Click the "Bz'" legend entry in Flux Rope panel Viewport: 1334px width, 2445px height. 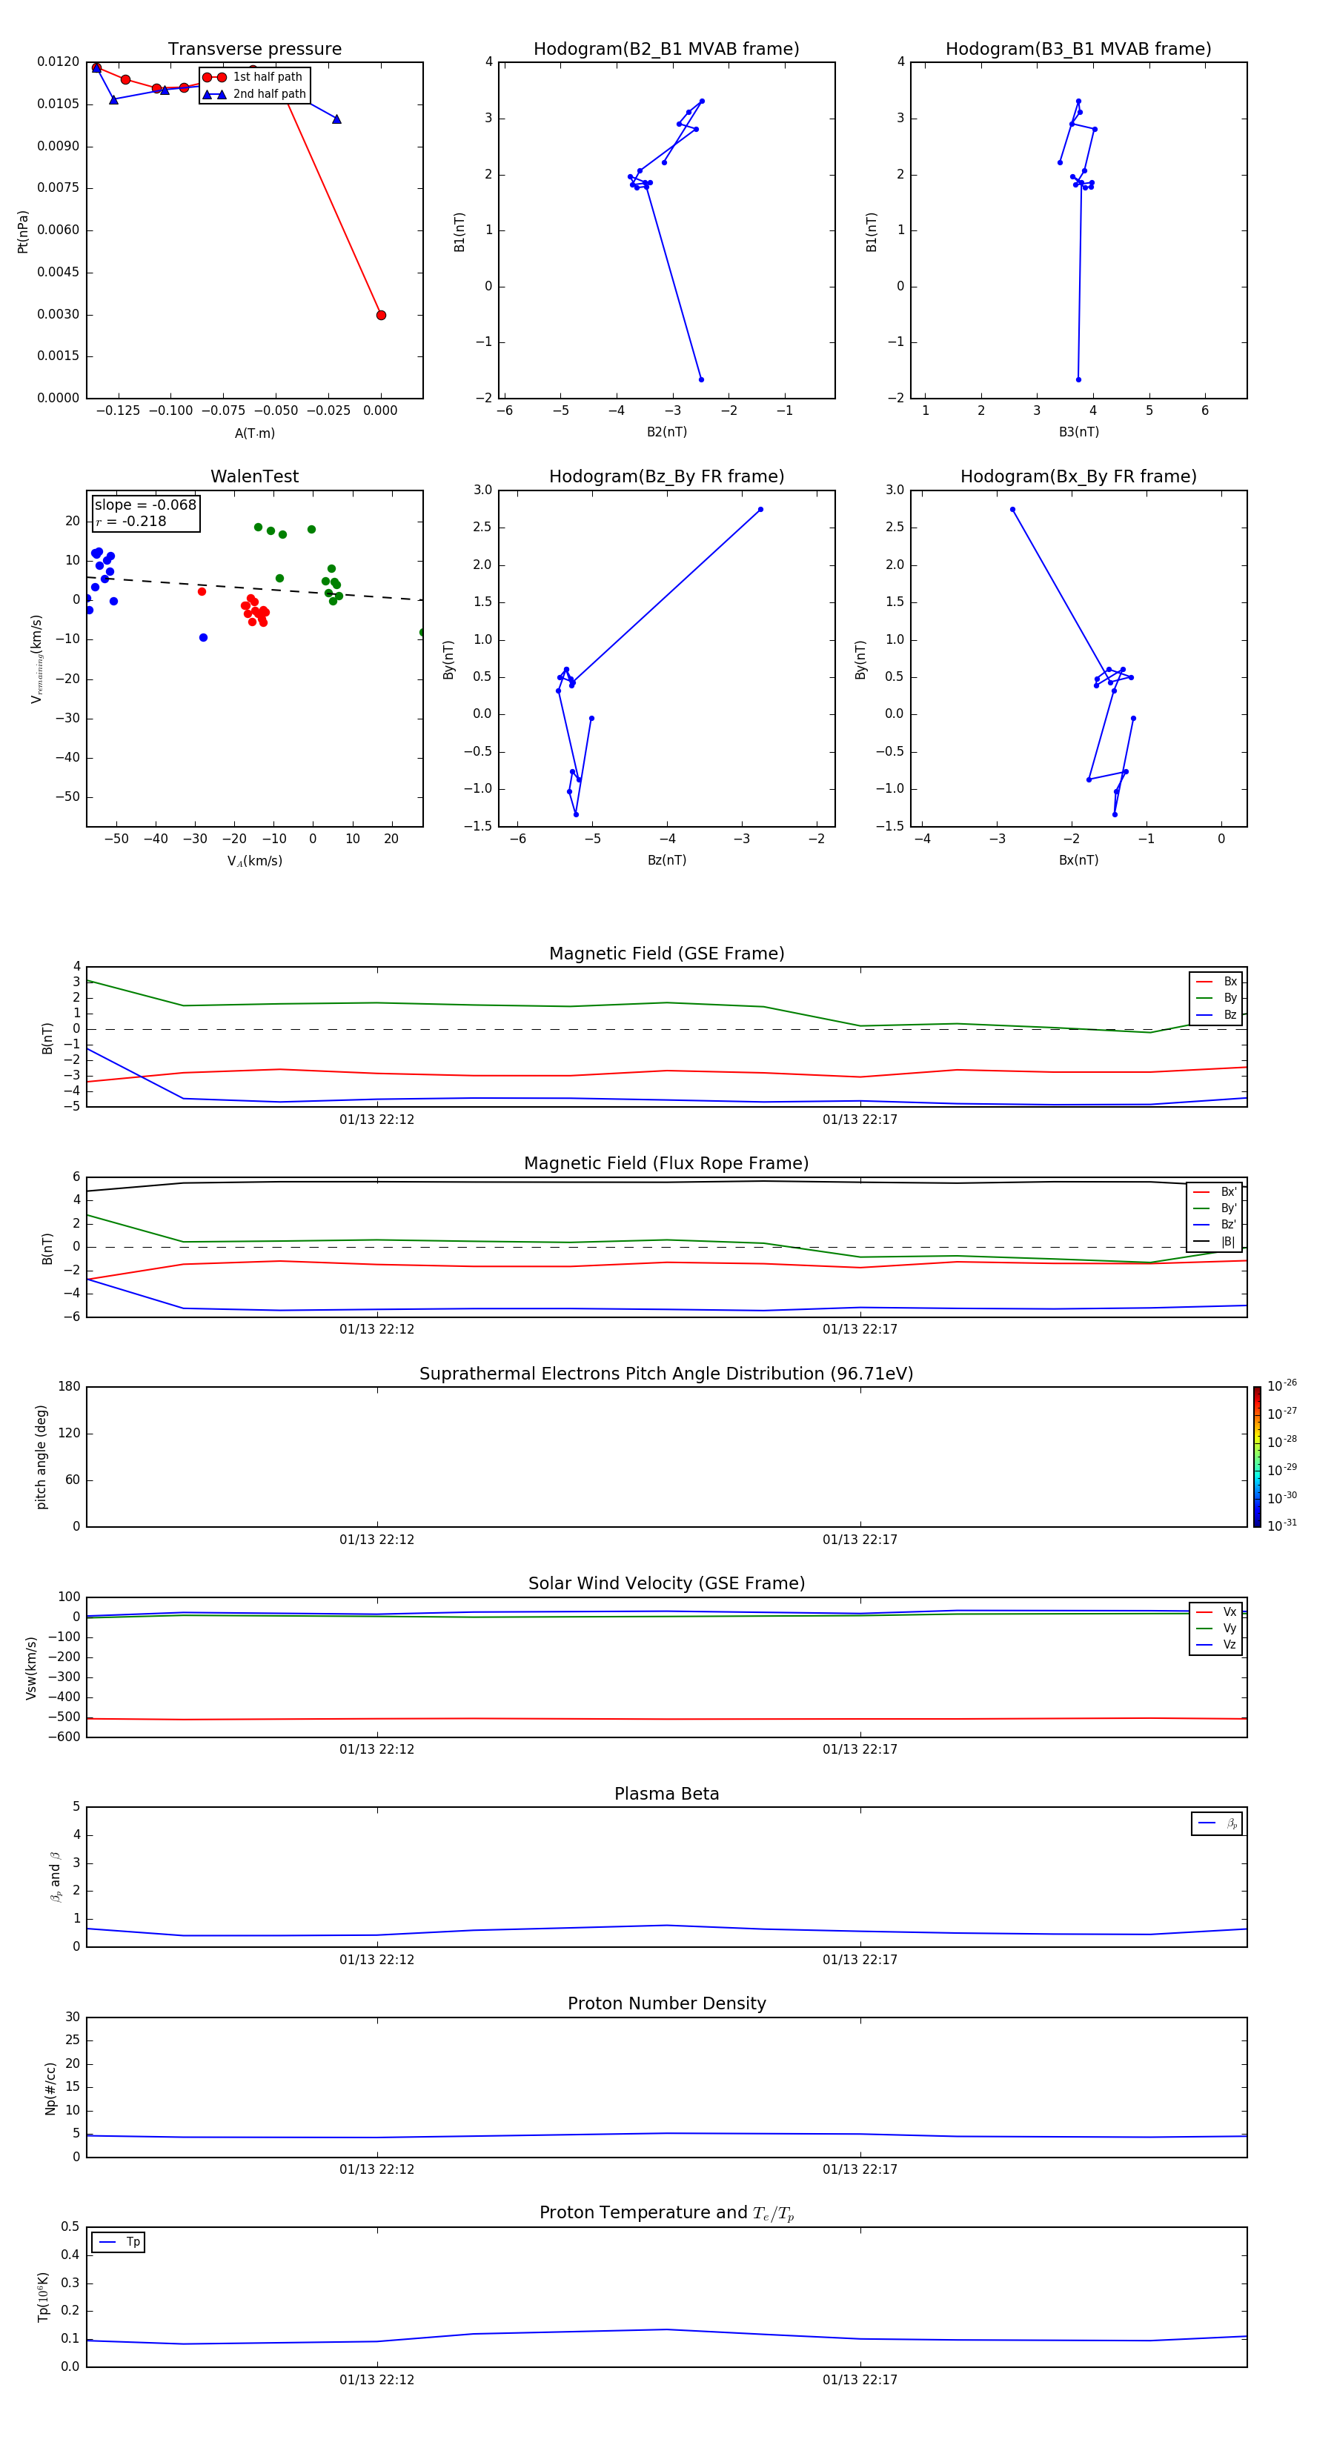click(1215, 1225)
